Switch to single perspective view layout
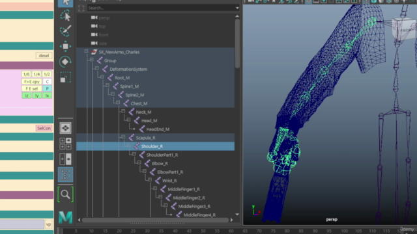Screen dimensions: 417x234 (65, 128)
